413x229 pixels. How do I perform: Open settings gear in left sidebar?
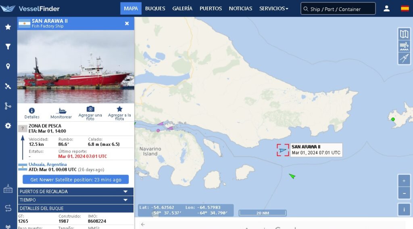[8, 126]
